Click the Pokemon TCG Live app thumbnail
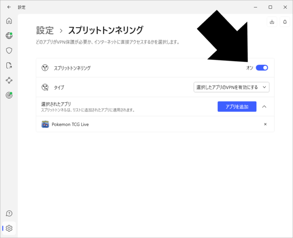Image resolution: width=293 pixels, height=238 pixels. tap(45, 124)
